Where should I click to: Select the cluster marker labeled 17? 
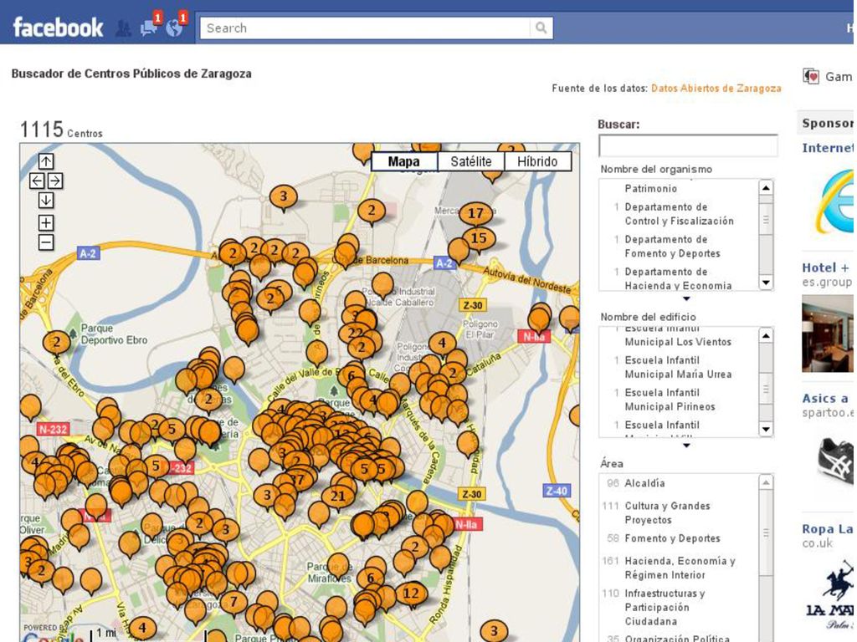point(475,215)
